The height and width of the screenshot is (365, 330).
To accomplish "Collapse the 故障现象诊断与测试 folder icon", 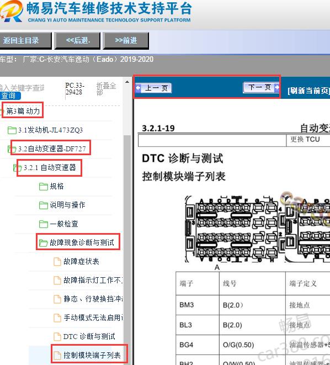I will point(44,243).
